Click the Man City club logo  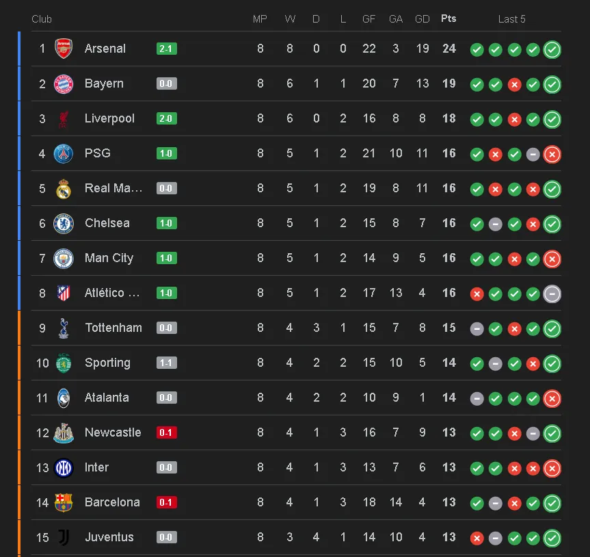pos(64,258)
